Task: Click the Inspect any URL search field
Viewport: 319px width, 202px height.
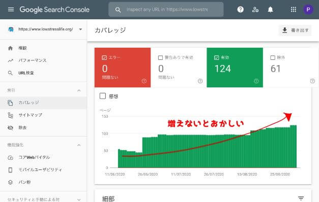Action: pyautogui.click(x=166, y=10)
